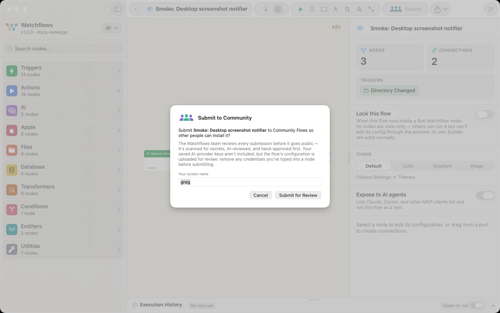
Task: Toggle Expose to AI agents switch
Action: 485,195
